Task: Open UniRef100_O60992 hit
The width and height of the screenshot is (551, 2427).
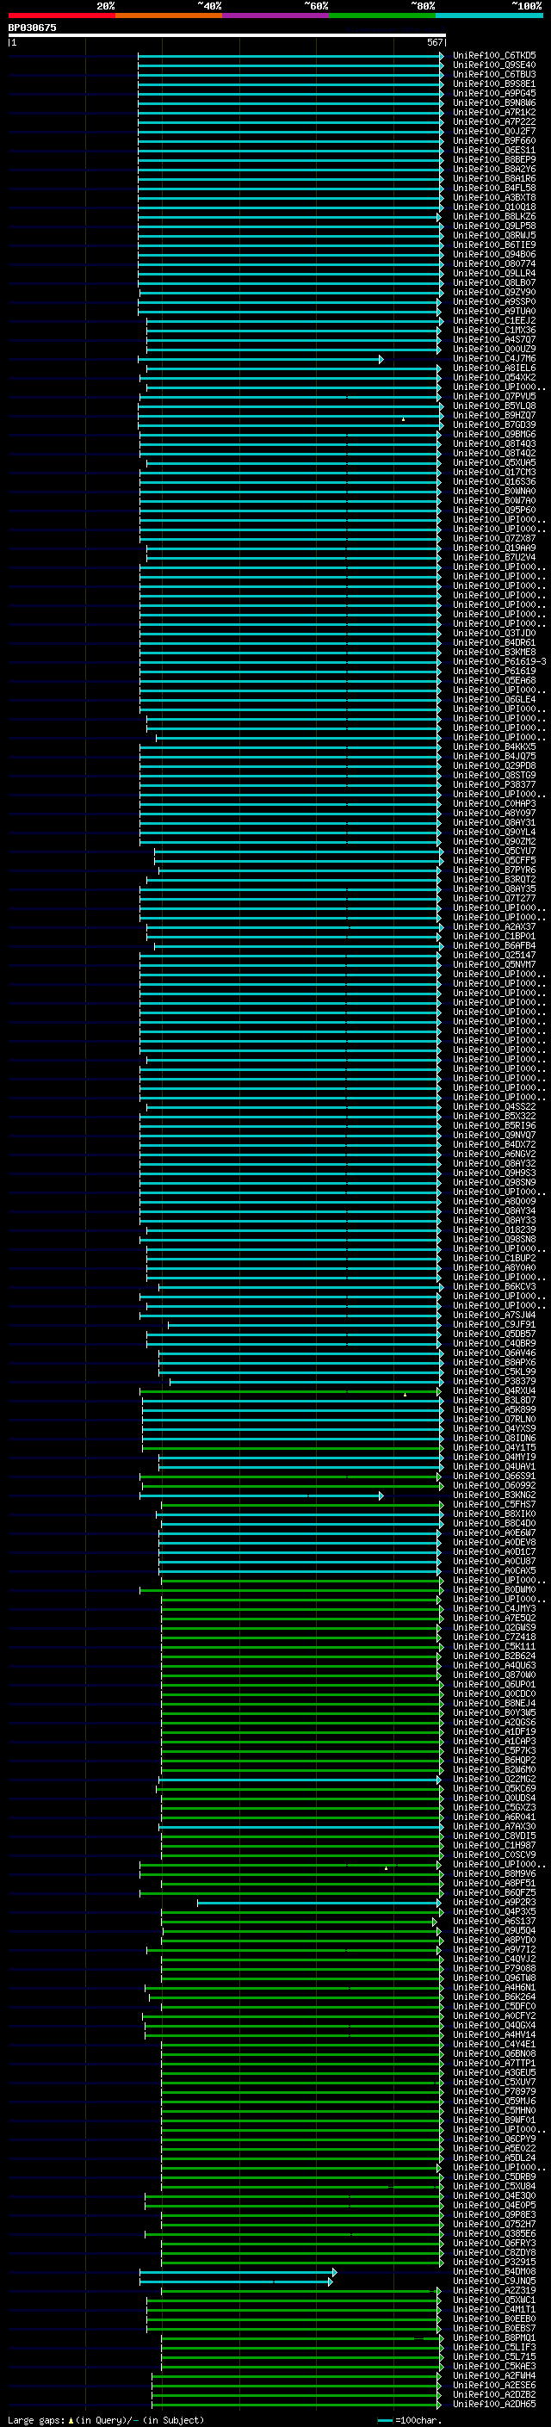Action: tap(494, 1486)
